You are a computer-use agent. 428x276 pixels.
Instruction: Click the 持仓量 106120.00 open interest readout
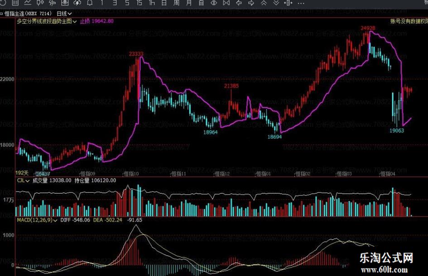point(95,181)
